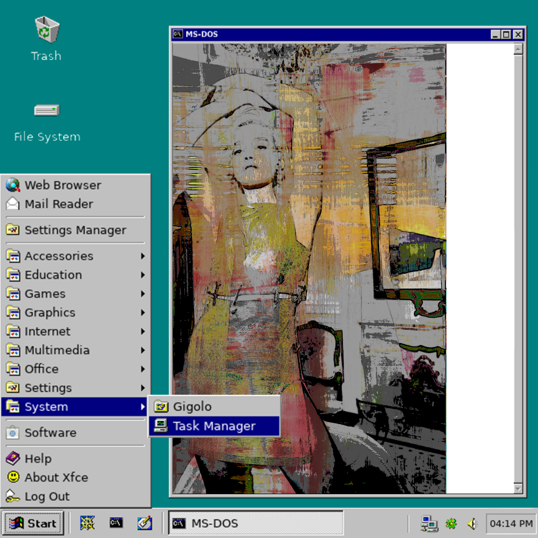Click the volume speaker tray icon
The width and height of the screenshot is (538, 538).
click(473, 524)
